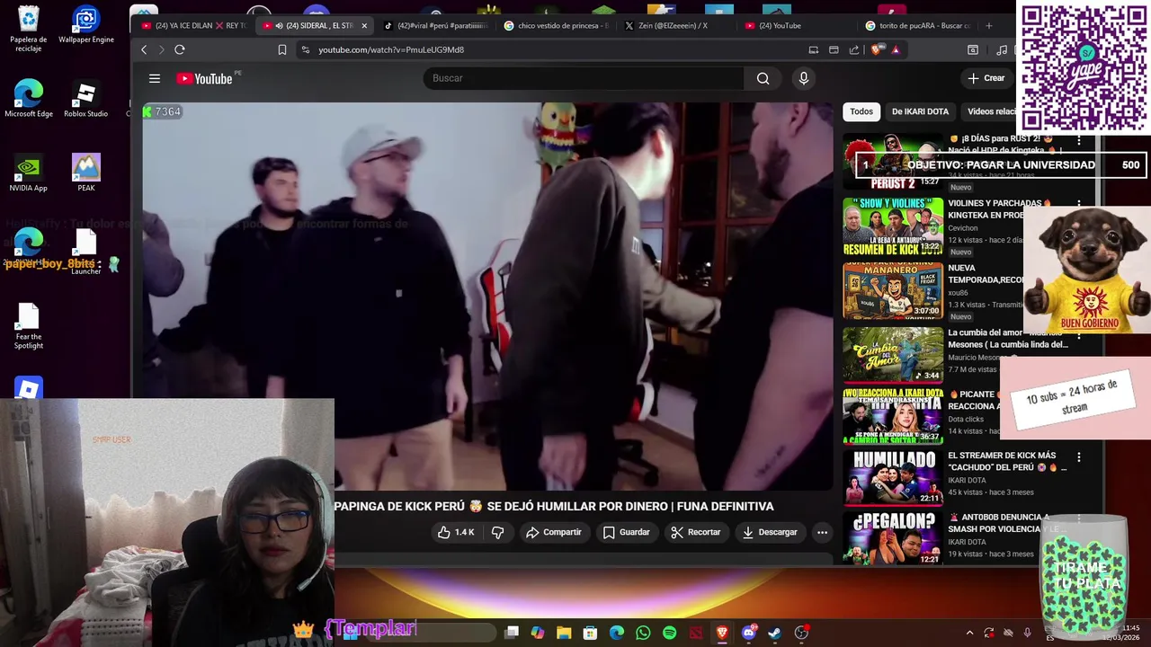Viewport: 1151px width, 647px height.
Task: Open PEAK game desktop shortcut
Action: click(x=85, y=173)
